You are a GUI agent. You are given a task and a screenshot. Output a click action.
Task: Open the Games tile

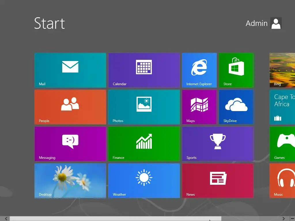[282, 144]
